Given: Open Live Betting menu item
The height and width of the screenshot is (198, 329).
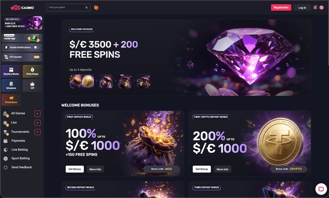Looking at the screenshot, I should point(19,150).
